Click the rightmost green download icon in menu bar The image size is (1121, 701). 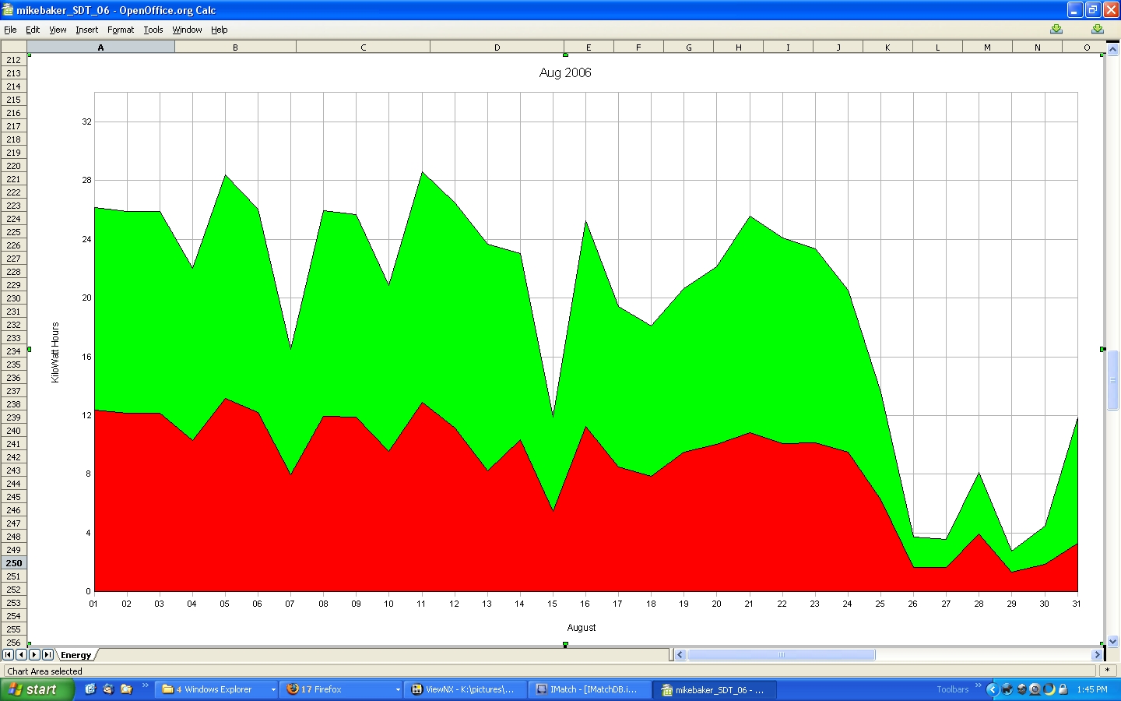(1097, 29)
